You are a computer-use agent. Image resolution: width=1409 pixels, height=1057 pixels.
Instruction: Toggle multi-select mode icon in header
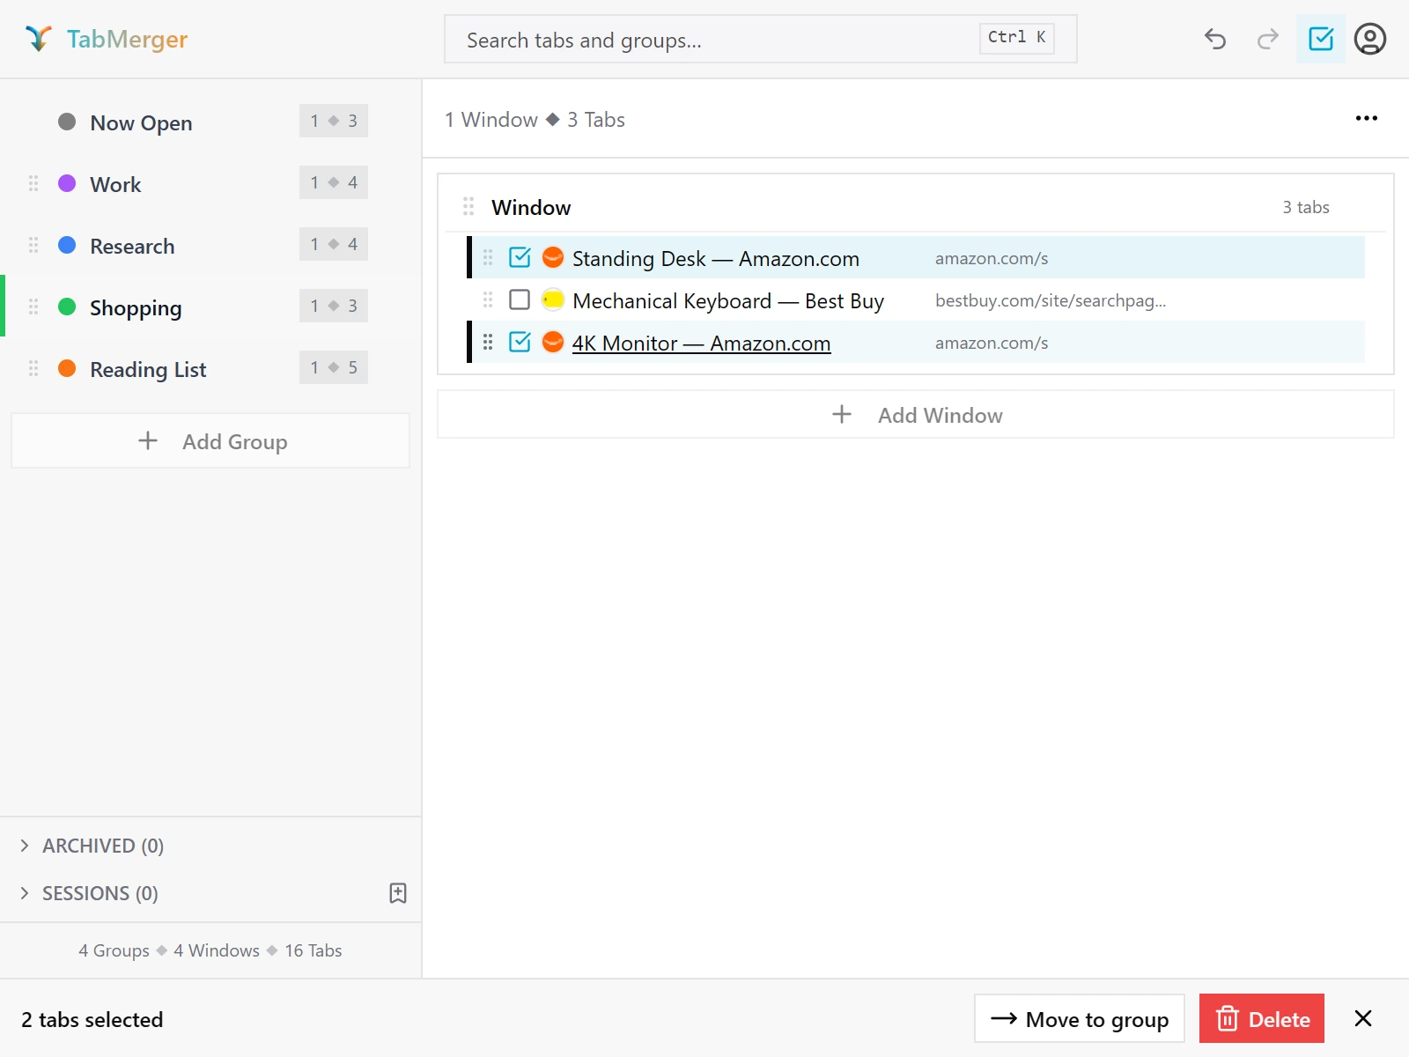pyautogui.click(x=1321, y=39)
